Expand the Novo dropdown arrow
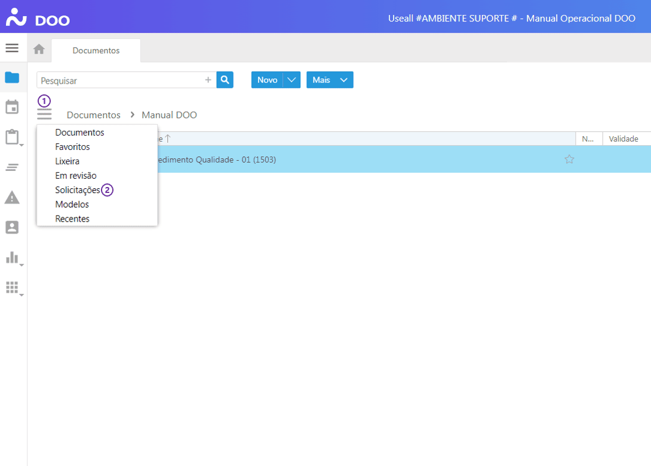Screen dimensions: 651x466 291,80
